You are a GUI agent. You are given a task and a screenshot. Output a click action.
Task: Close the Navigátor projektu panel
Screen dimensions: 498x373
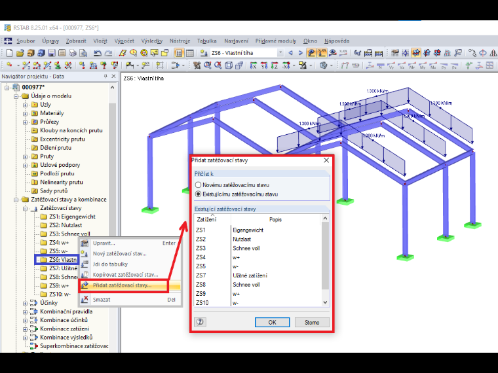tap(114, 76)
